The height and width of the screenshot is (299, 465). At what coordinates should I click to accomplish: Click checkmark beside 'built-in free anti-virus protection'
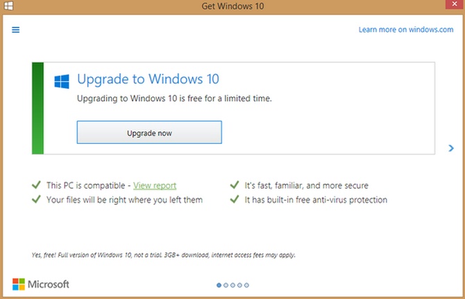tap(235, 200)
